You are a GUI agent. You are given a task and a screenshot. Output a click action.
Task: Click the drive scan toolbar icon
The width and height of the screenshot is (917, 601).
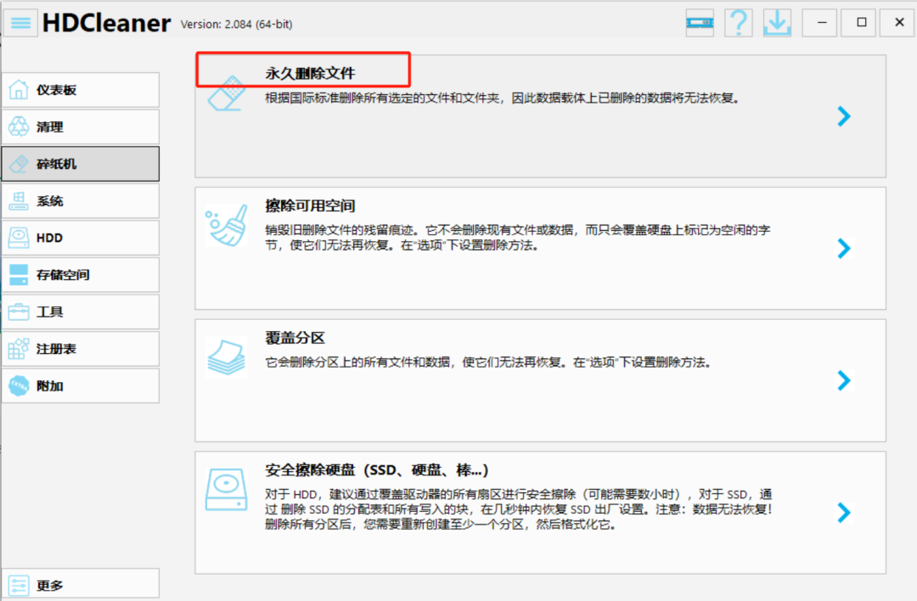tap(700, 23)
